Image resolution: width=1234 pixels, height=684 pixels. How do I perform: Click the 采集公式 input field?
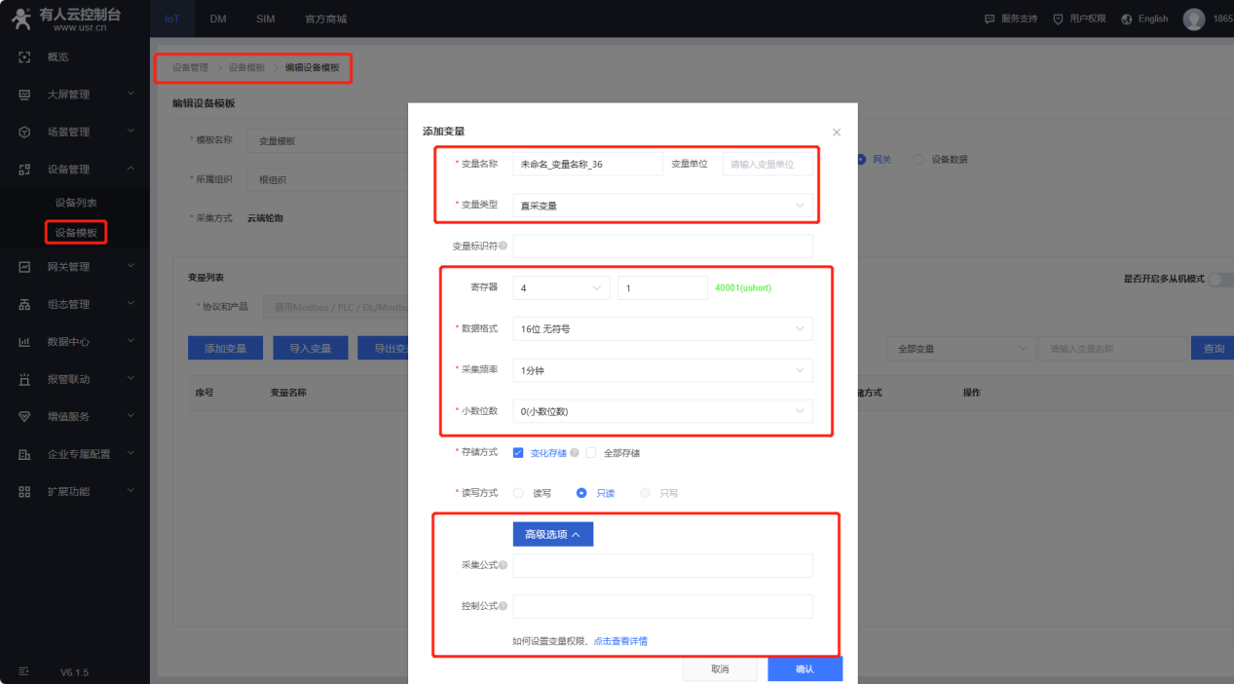pyautogui.click(x=662, y=565)
